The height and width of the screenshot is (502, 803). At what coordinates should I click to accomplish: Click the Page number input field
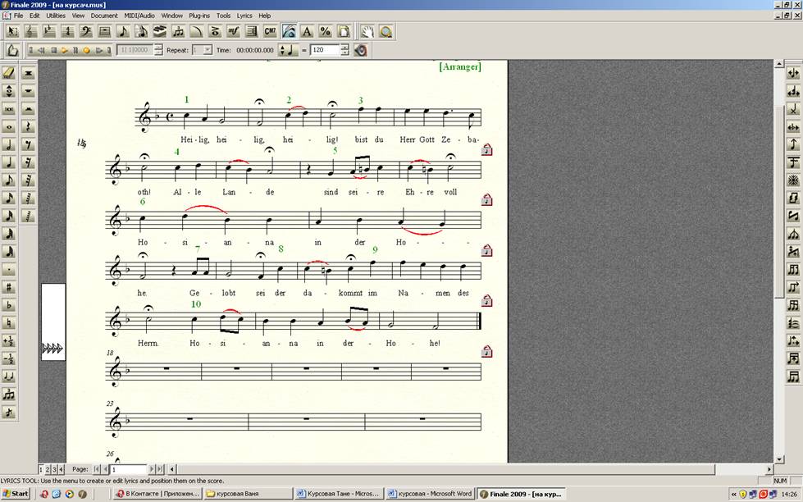[130, 469]
